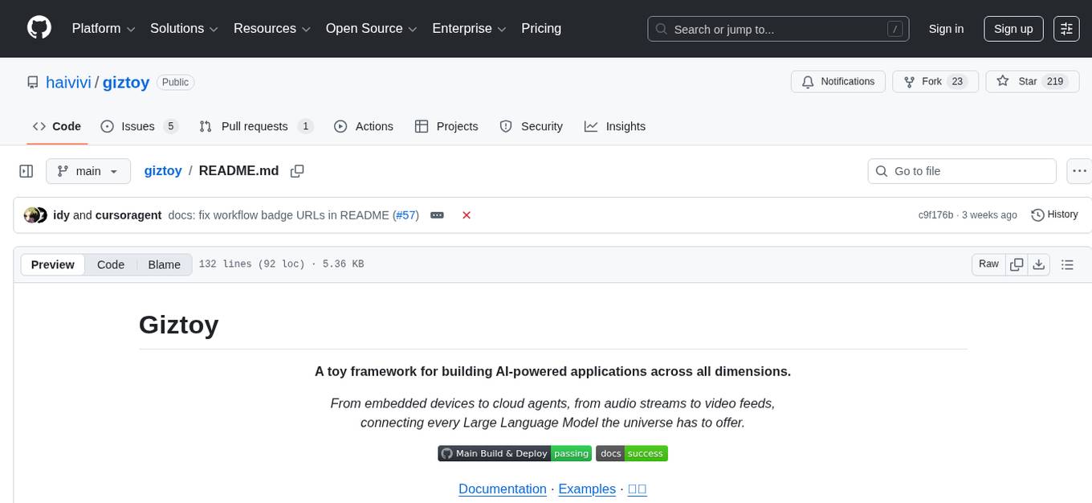Copy the README.md file path
Viewport: 1092px width, 503px height.
click(297, 171)
